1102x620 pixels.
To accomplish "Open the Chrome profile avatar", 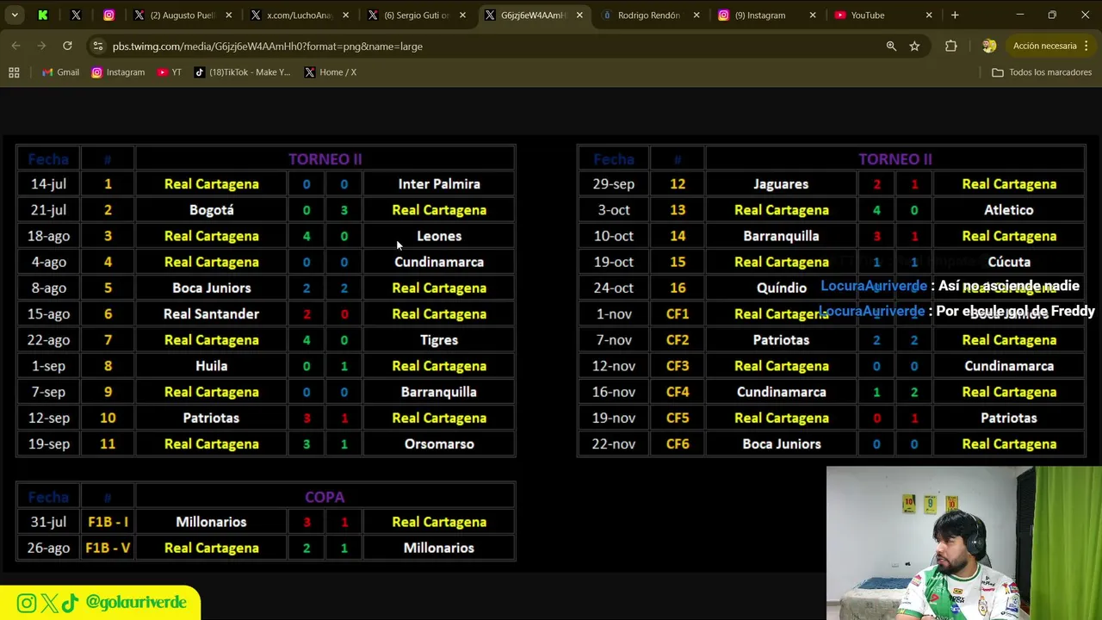I will coord(989,46).
